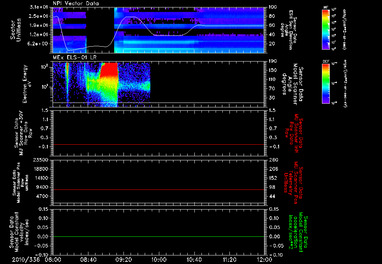This screenshot has height=264, width=382.
Task: Click the 'ergs/(cm**2-sr-sec-eV)' units label
Action: coord(345,83)
